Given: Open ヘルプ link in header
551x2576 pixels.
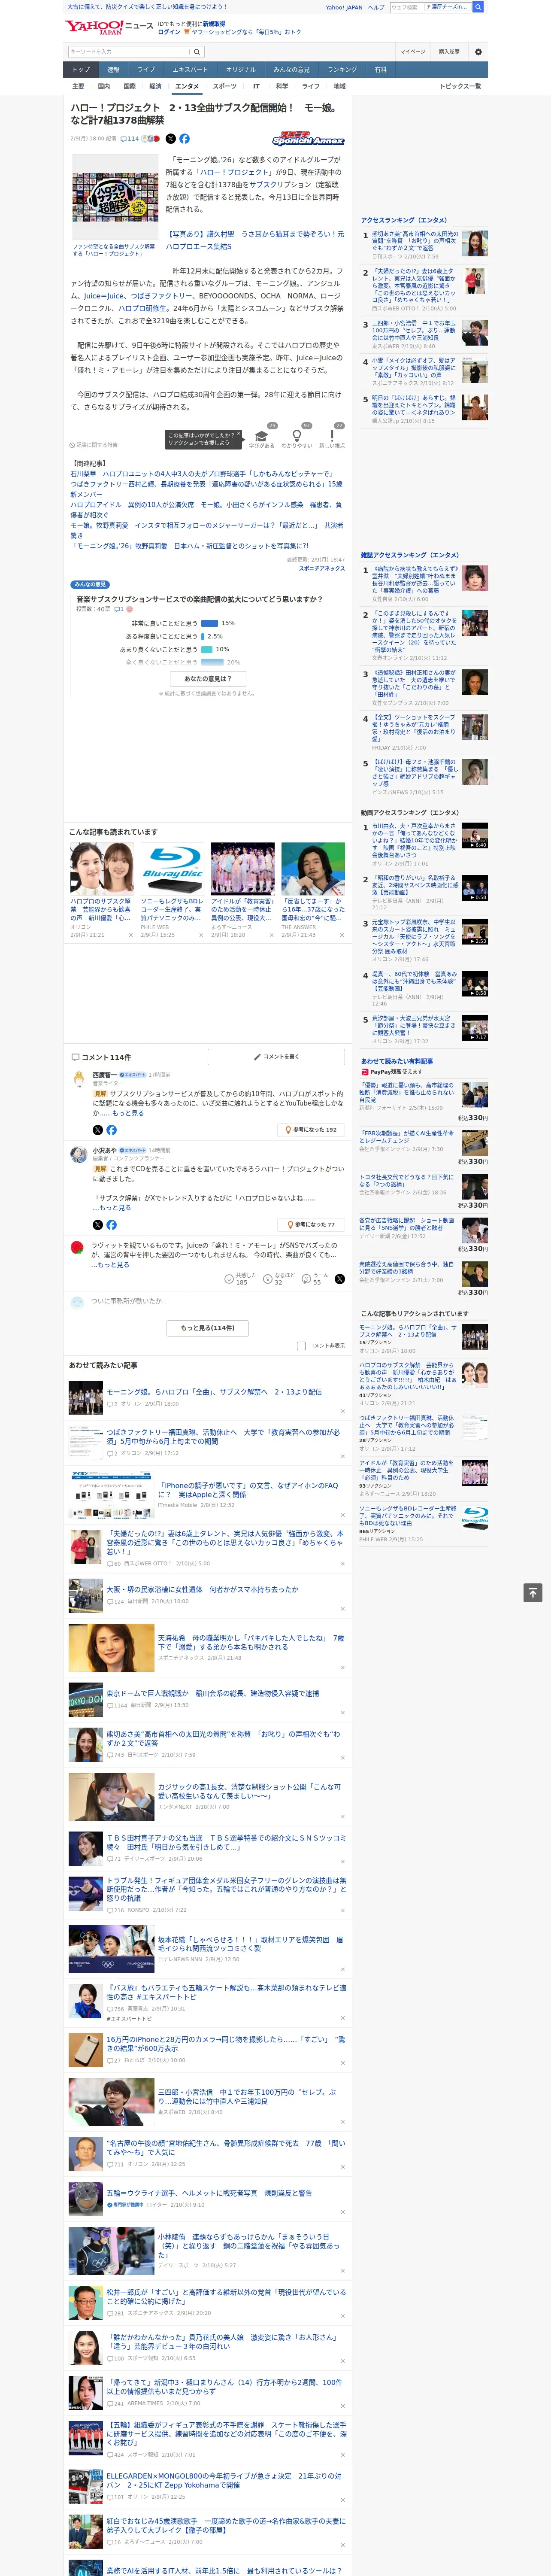Looking at the screenshot, I should (x=375, y=7).
